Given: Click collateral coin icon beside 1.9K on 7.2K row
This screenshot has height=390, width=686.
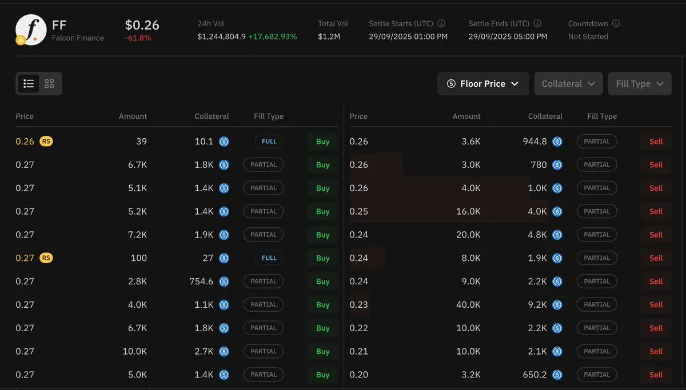Looking at the screenshot, I should [x=224, y=235].
